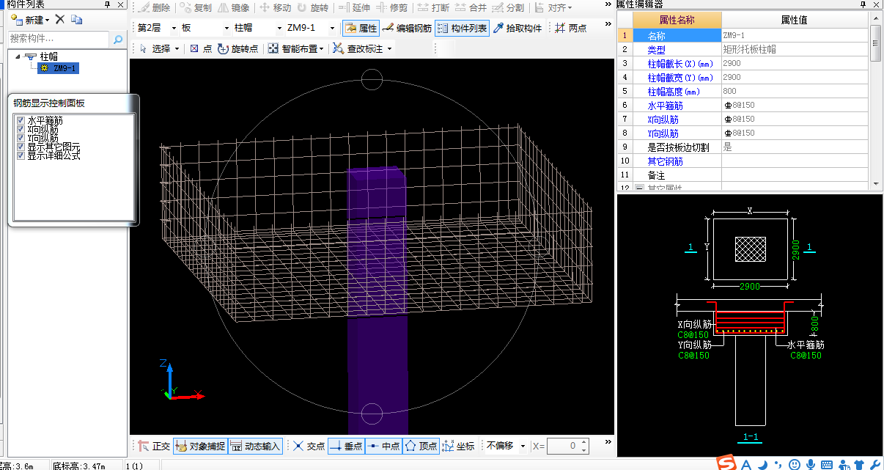This screenshot has width=884, height=470.
Task: Open the 第2层 floor dropdown
Action: pos(174,29)
